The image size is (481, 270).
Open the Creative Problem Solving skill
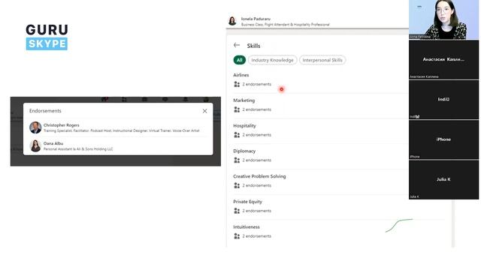[259, 176]
